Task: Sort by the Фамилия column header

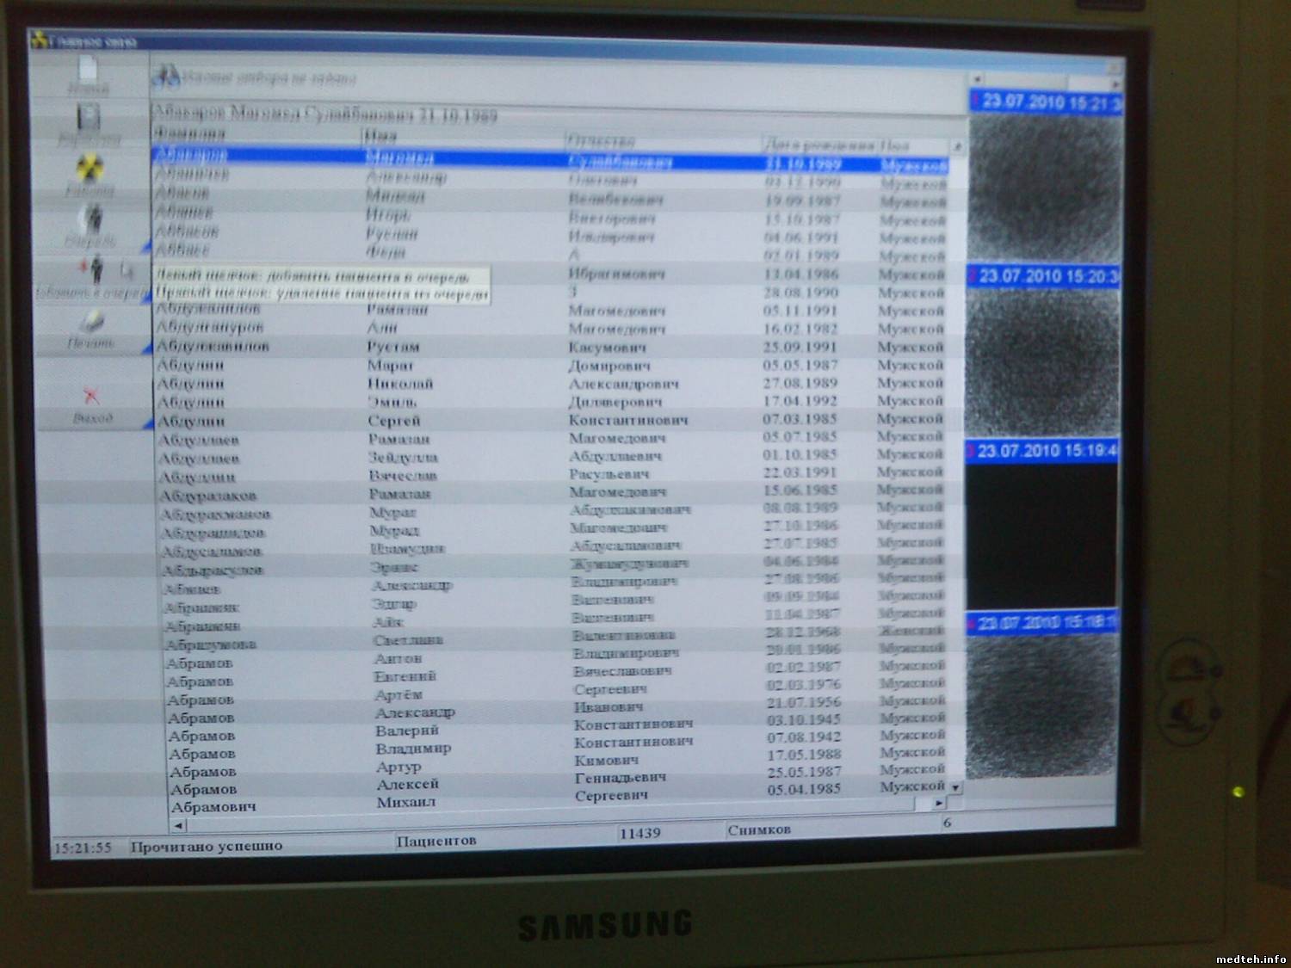Action: coord(189,133)
